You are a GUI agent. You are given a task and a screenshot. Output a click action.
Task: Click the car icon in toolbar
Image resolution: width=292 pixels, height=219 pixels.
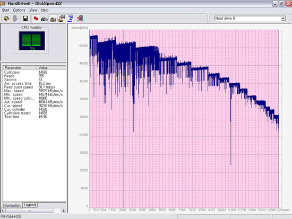pyautogui.click(x=44, y=19)
